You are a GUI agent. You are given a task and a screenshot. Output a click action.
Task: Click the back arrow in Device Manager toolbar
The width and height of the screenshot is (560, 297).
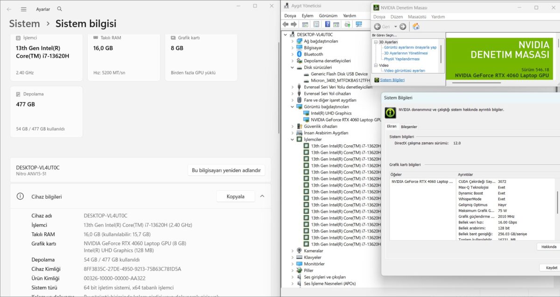click(x=286, y=24)
